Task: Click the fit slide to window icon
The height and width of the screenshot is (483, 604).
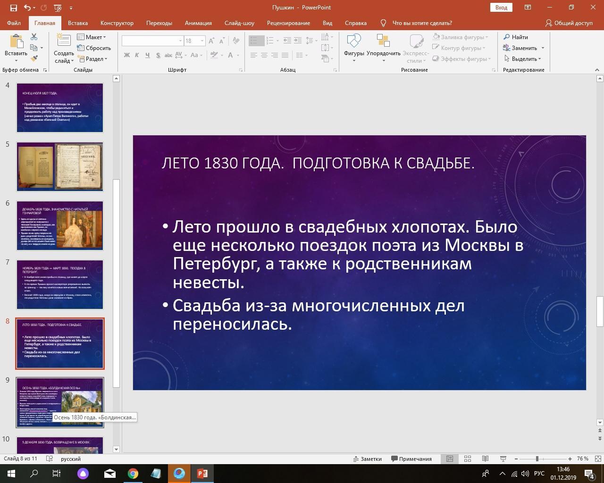Action: [x=597, y=459]
